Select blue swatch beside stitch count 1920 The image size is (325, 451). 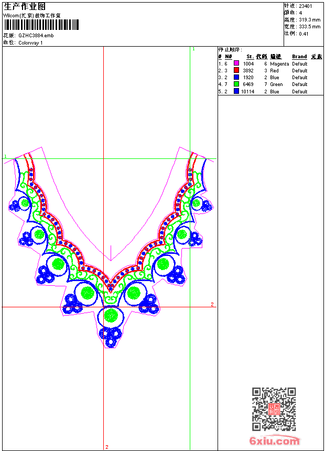236,77
